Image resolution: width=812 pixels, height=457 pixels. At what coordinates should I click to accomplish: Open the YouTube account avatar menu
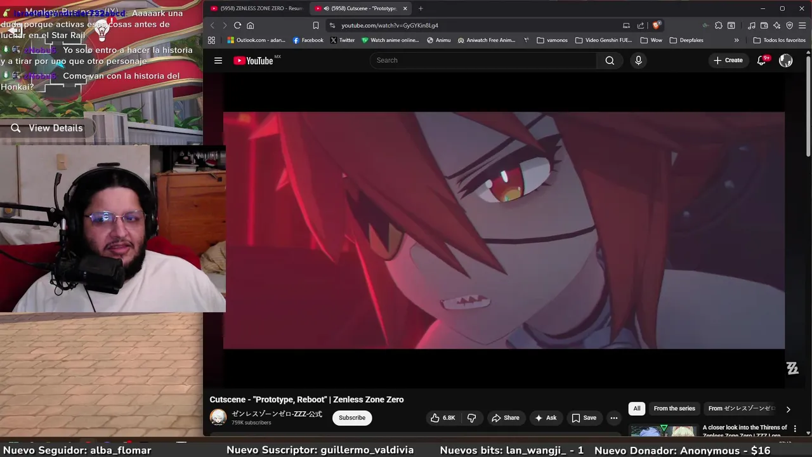[x=786, y=60]
